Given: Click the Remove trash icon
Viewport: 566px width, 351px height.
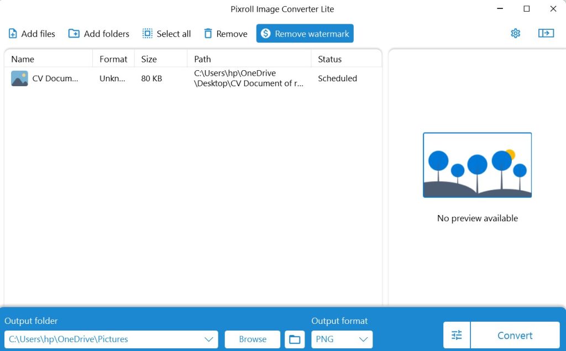Looking at the screenshot, I should [208, 34].
